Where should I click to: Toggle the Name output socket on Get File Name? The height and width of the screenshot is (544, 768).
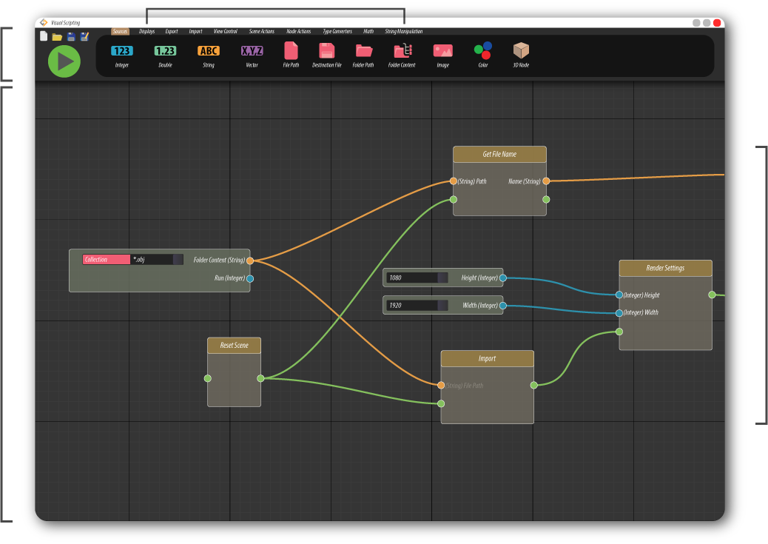pyautogui.click(x=545, y=181)
